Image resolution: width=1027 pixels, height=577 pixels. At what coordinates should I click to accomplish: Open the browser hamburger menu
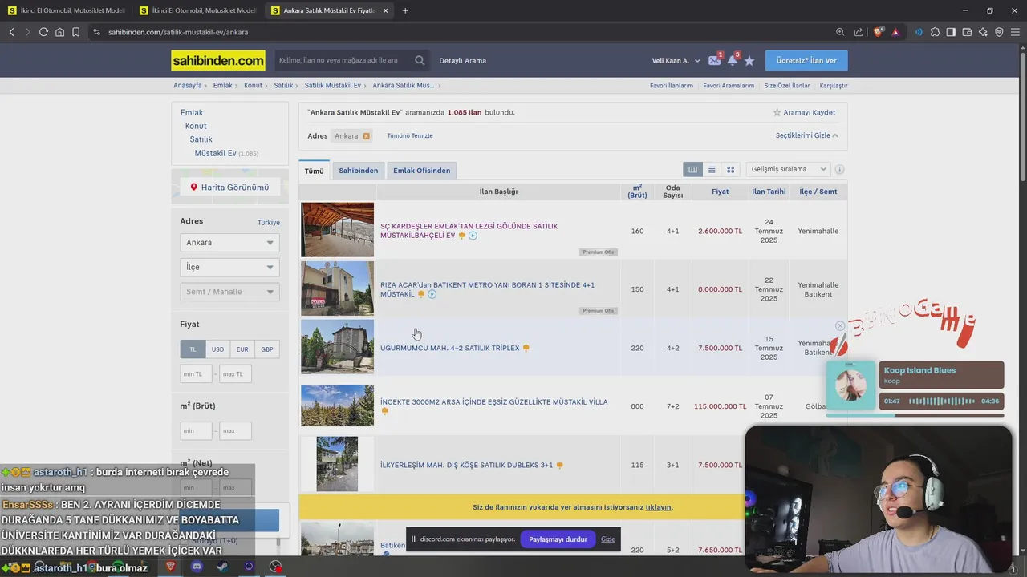[x=1014, y=32]
